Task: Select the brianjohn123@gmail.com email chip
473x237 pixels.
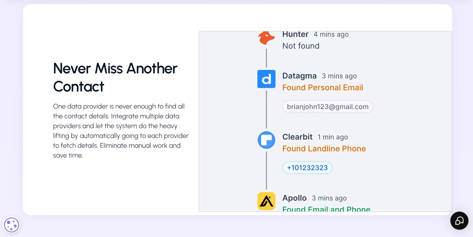Action: tap(328, 107)
